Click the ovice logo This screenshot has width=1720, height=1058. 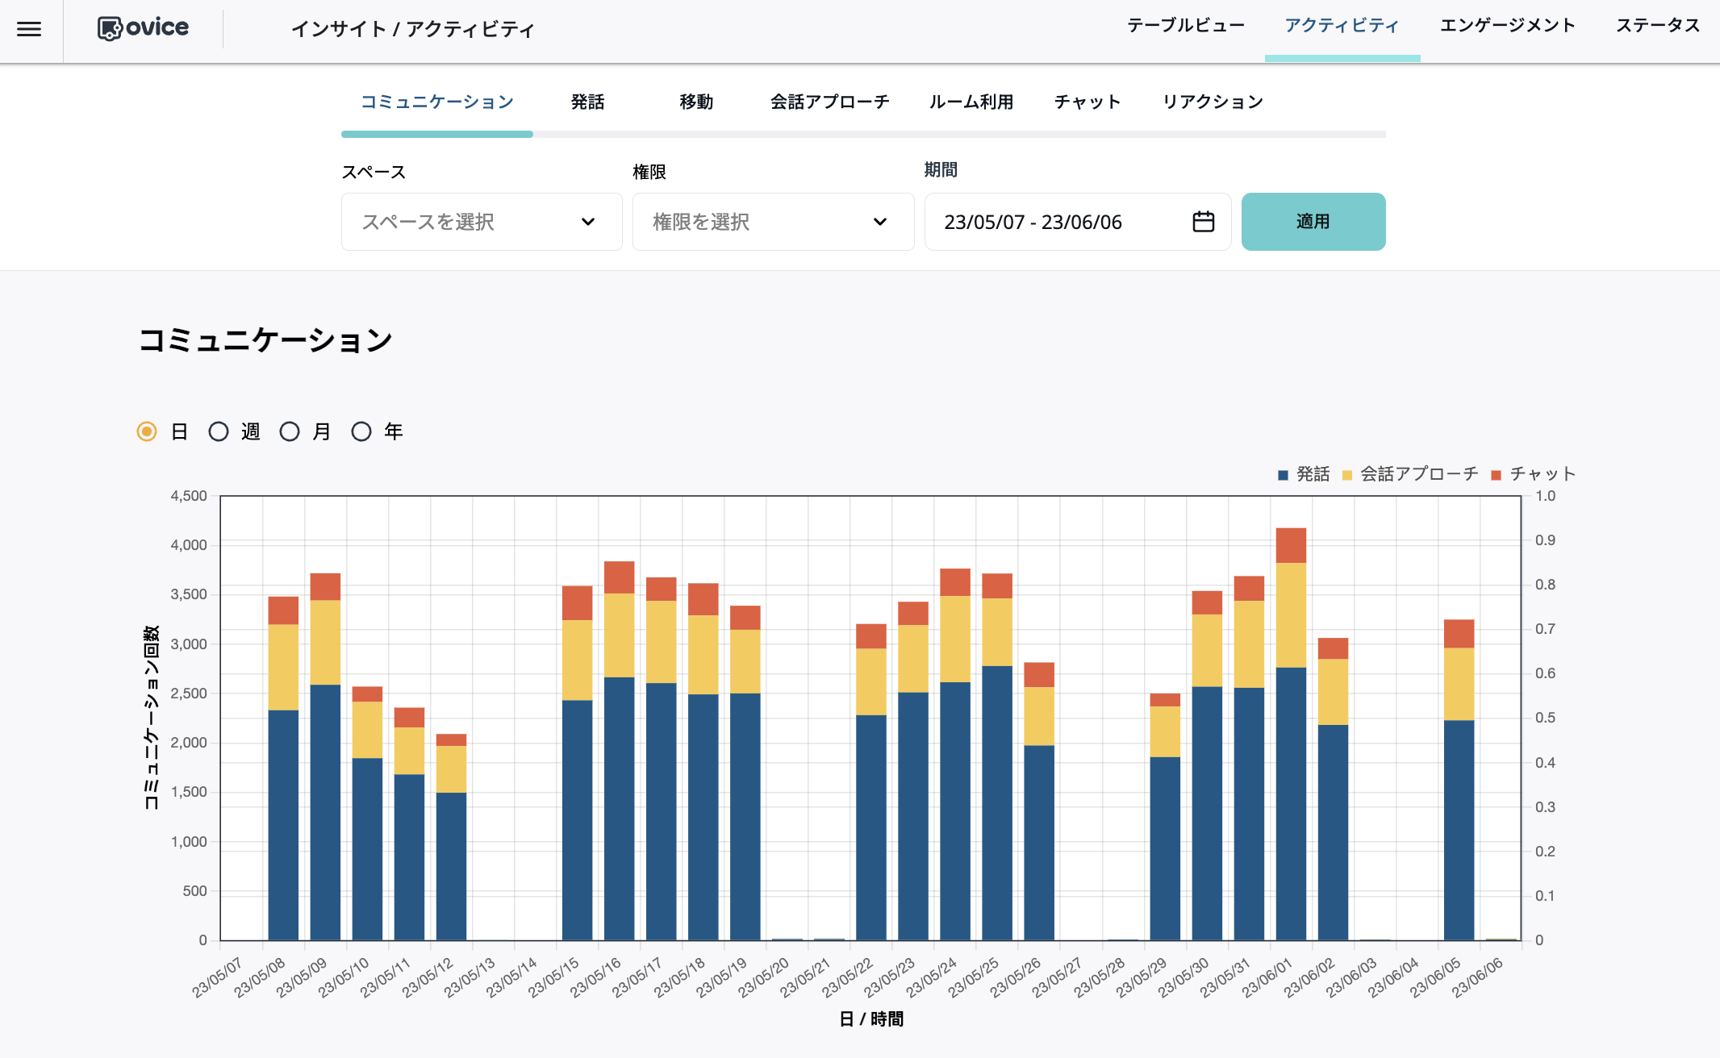pos(142,27)
